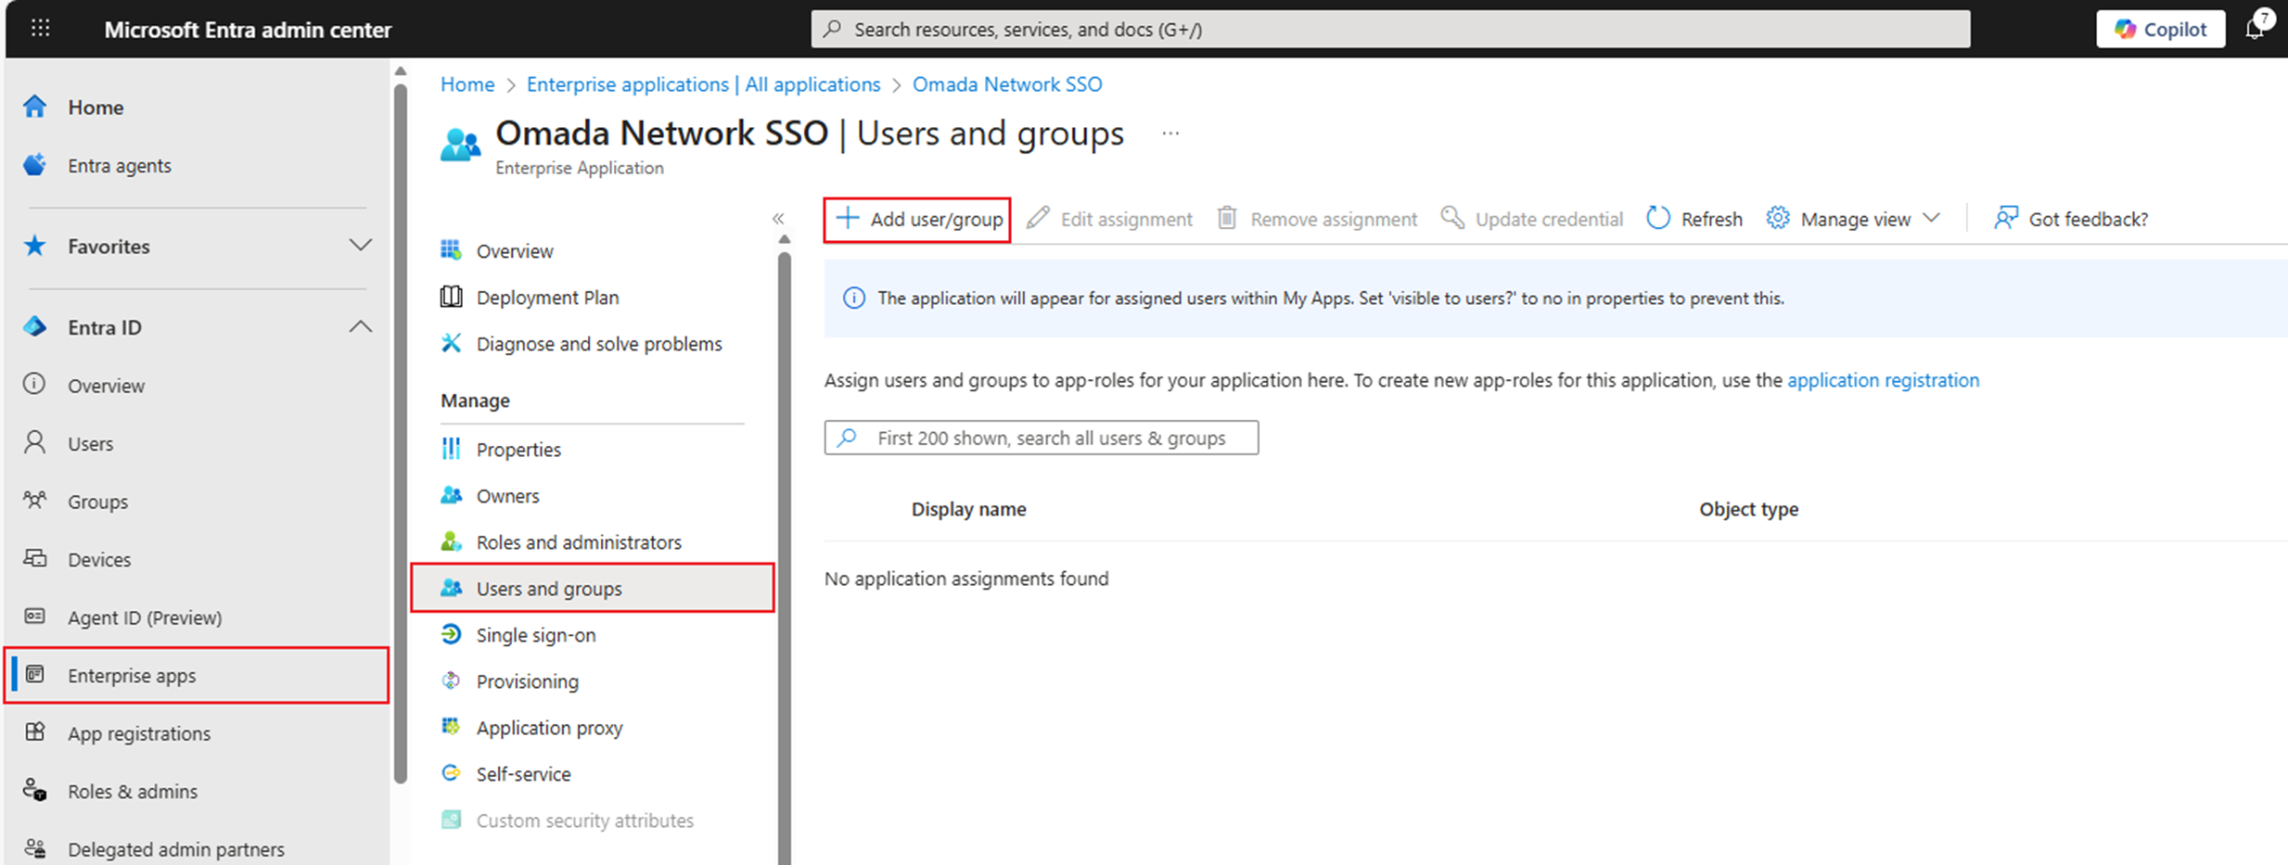Collapse the middle navigation pane with double chevron
The height and width of the screenshot is (865, 2288).
pos(778,219)
